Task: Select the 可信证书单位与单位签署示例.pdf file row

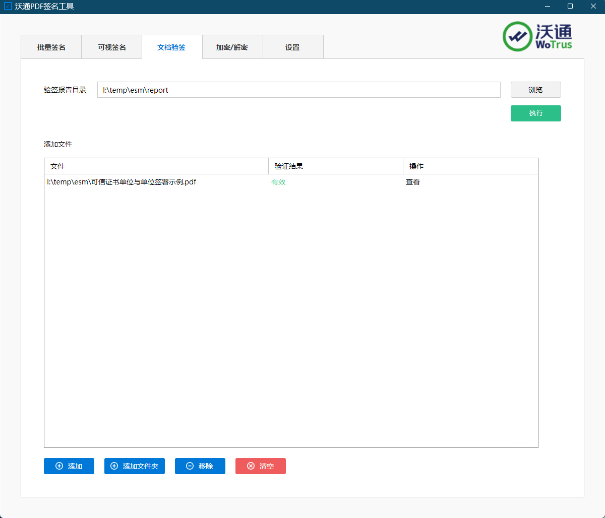Action: tap(122, 182)
